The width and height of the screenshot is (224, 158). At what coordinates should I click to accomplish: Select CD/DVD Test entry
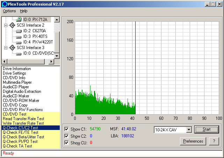point(31,114)
